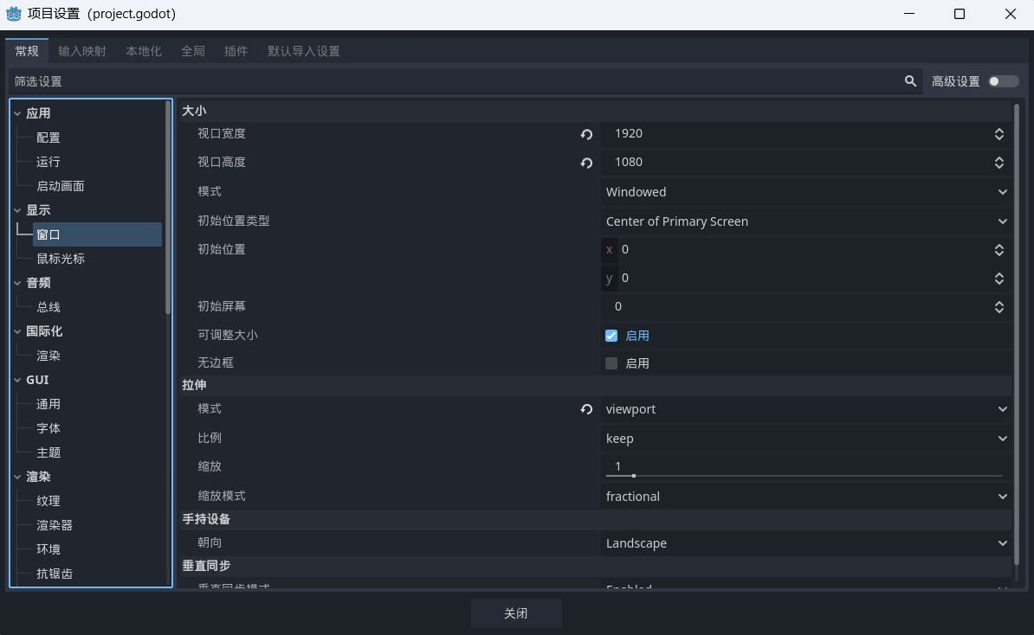Disable the 可调整大小 checkbox
1034x635 pixels.
coord(611,336)
